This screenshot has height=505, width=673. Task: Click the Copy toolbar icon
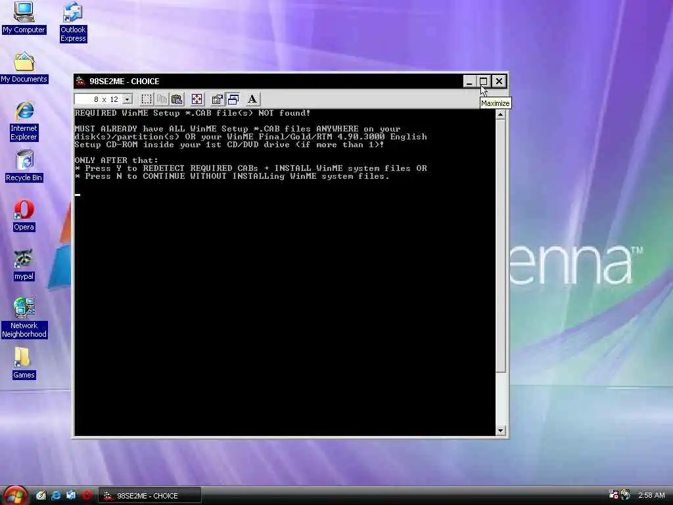pos(162,99)
